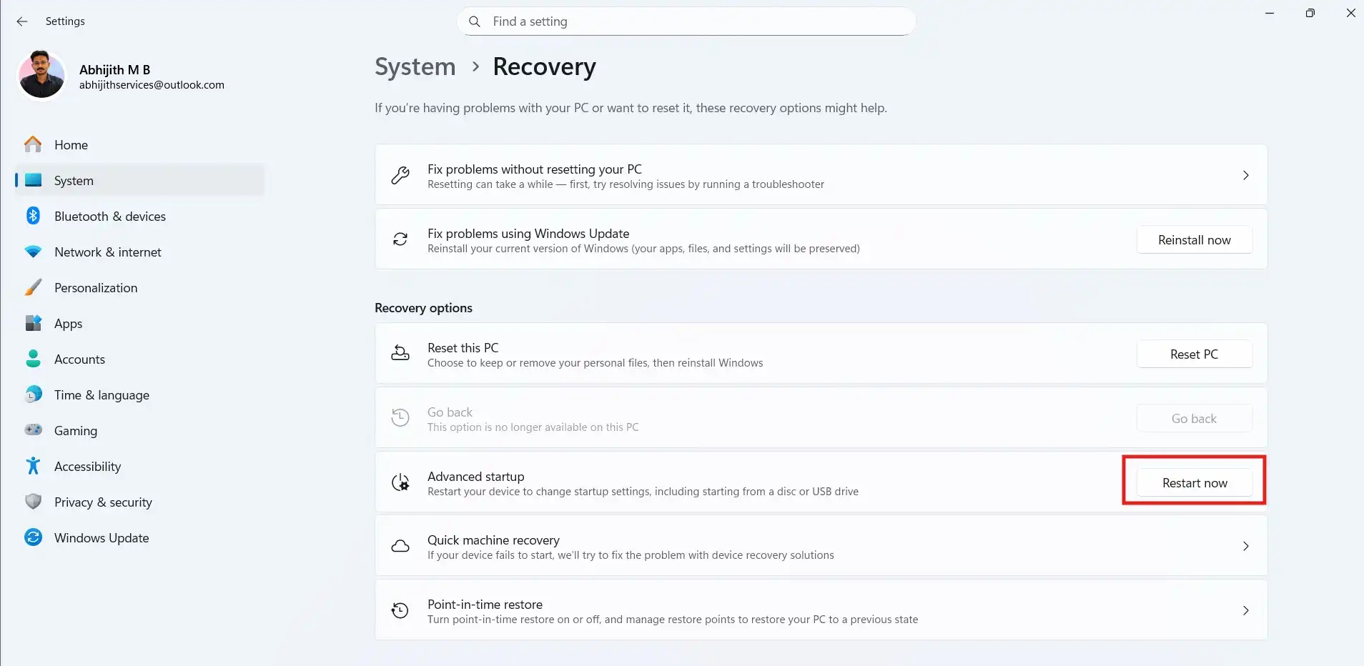1364x666 pixels.
Task: Click the Personalization paintbrush icon
Action: pyautogui.click(x=33, y=287)
